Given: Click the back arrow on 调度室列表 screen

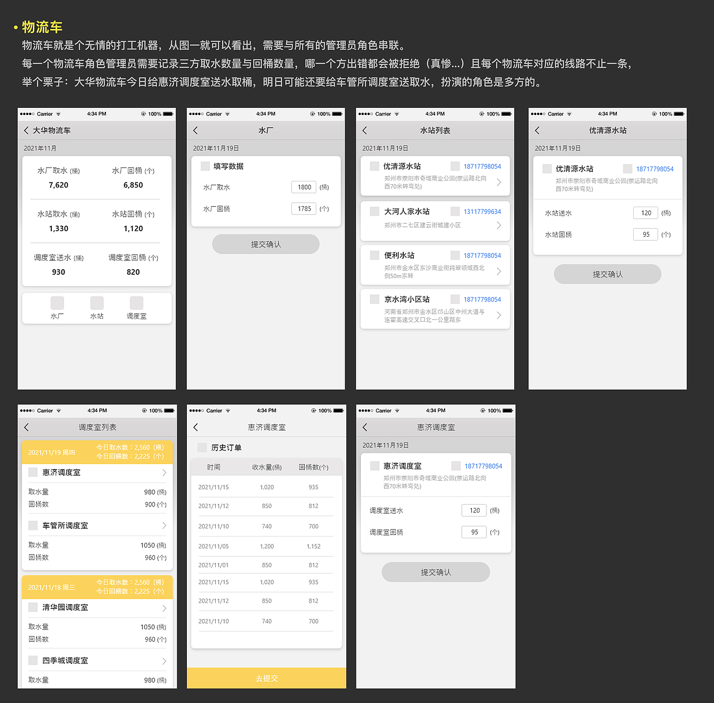Looking at the screenshot, I should (26, 427).
